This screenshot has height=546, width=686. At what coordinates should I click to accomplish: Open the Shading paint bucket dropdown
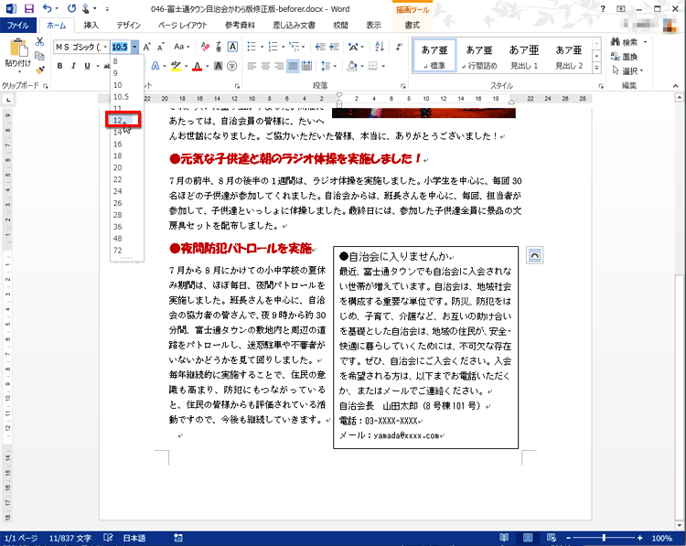[x=355, y=66]
